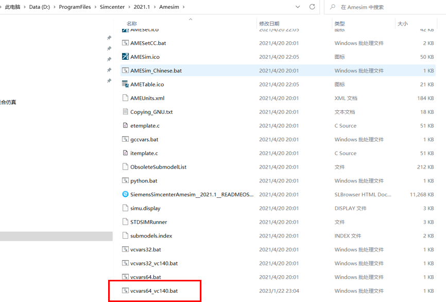Screen dimensions: 446x302
Task: Select the file name AMEUnits.xml
Action: click(147, 98)
